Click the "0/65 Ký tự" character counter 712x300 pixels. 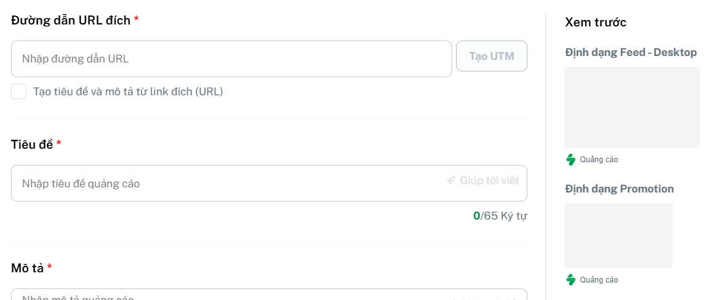click(500, 216)
